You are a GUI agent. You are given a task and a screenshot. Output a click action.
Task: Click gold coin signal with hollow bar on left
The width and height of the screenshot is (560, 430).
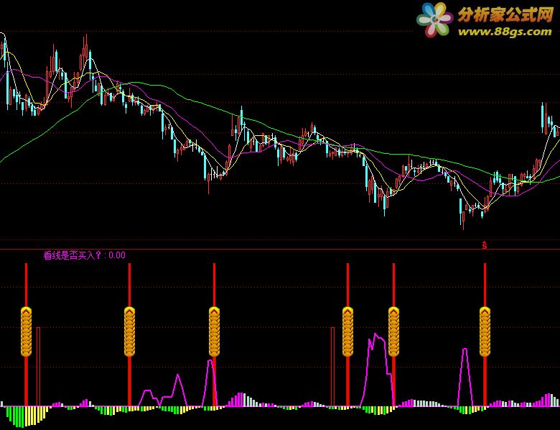(348, 331)
